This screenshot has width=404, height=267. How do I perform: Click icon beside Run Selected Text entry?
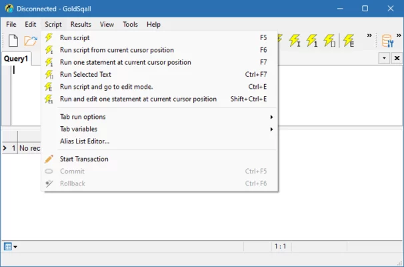click(x=49, y=74)
